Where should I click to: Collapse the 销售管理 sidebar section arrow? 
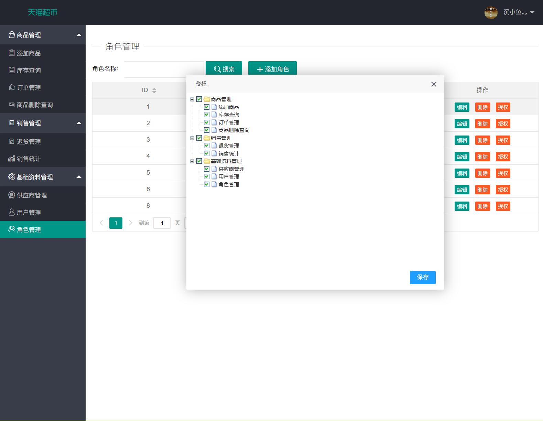pyautogui.click(x=79, y=123)
